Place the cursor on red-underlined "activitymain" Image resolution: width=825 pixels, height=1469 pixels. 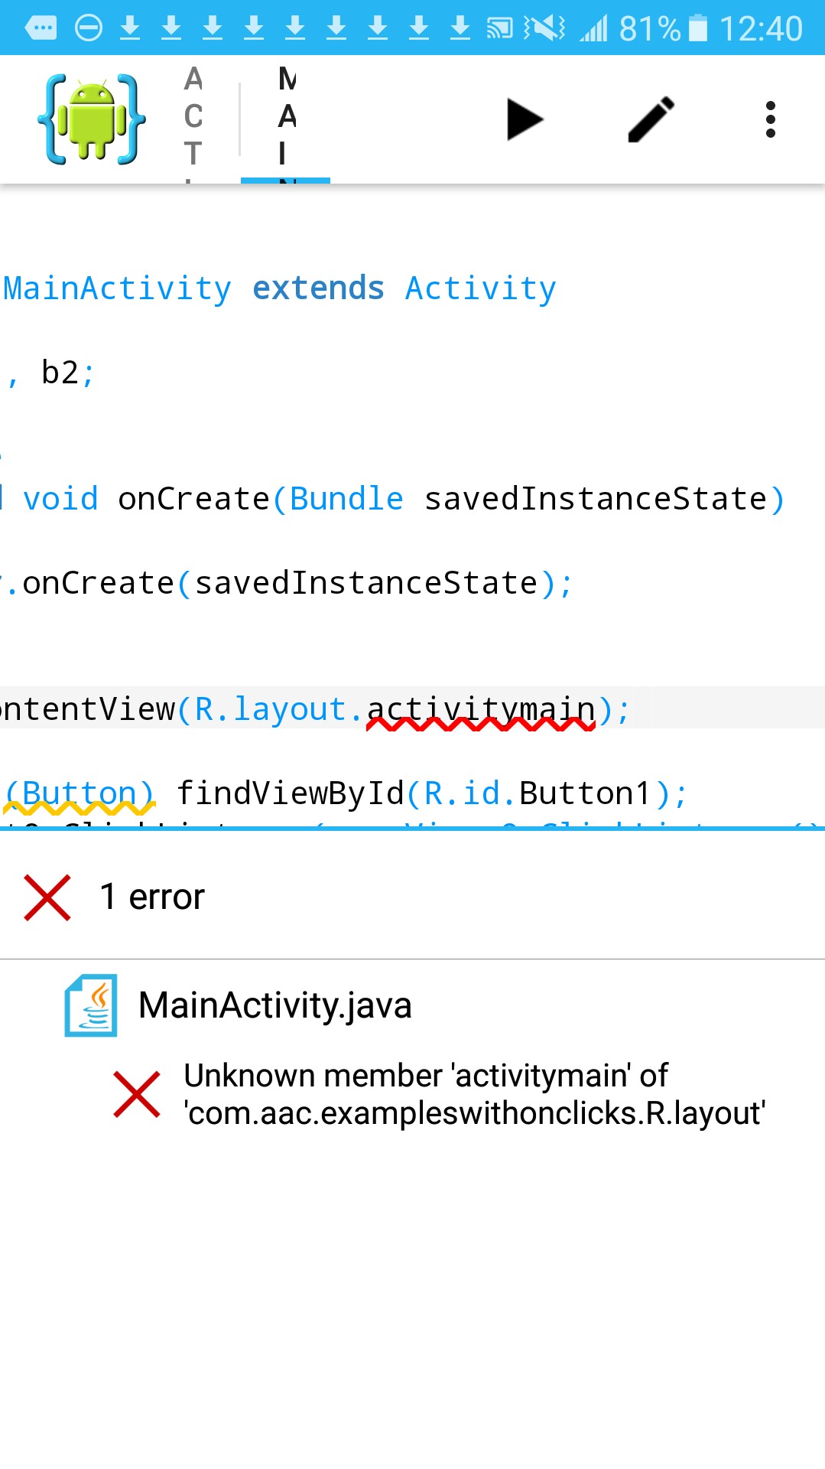pyautogui.click(x=480, y=709)
